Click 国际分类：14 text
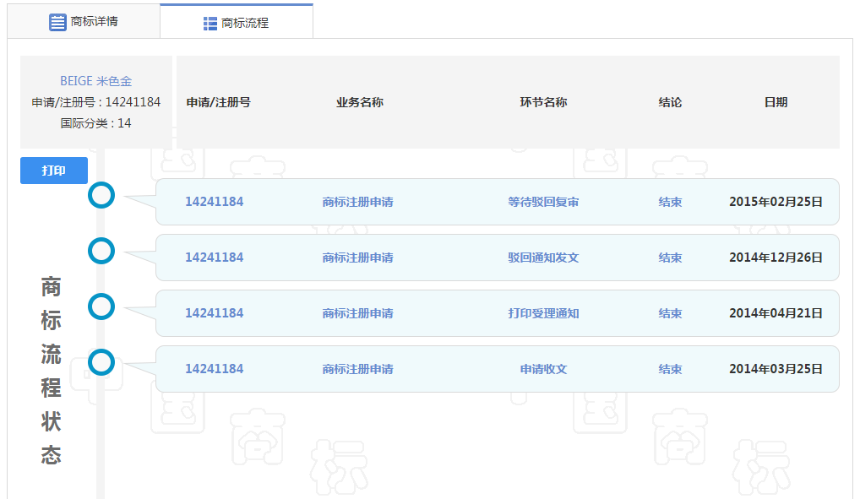Image resolution: width=860 pixels, height=499 pixels. (x=96, y=122)
